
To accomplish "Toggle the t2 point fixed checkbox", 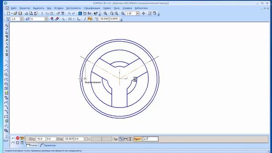I will 59,139.
